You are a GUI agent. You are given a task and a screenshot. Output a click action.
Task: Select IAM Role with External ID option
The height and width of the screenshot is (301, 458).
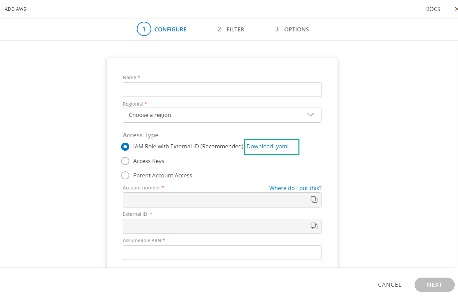click(125, 147)
